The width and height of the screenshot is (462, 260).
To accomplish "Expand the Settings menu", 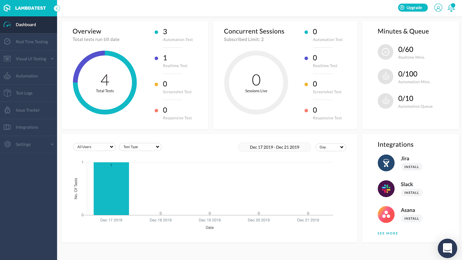I will [x=23, y=144].
